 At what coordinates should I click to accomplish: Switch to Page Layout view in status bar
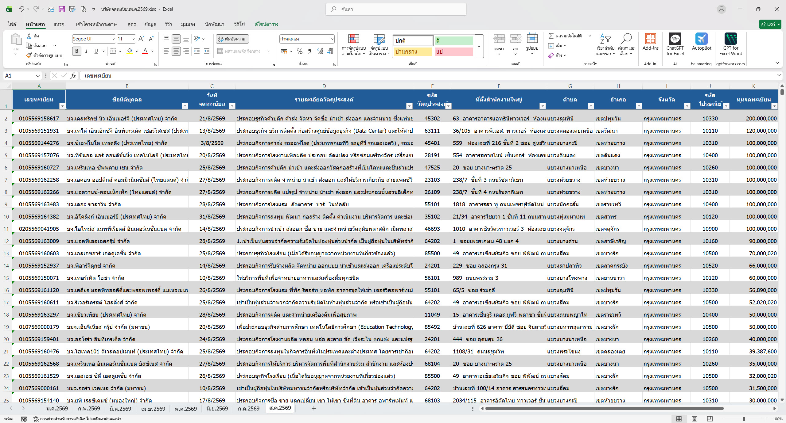[694, 419]
